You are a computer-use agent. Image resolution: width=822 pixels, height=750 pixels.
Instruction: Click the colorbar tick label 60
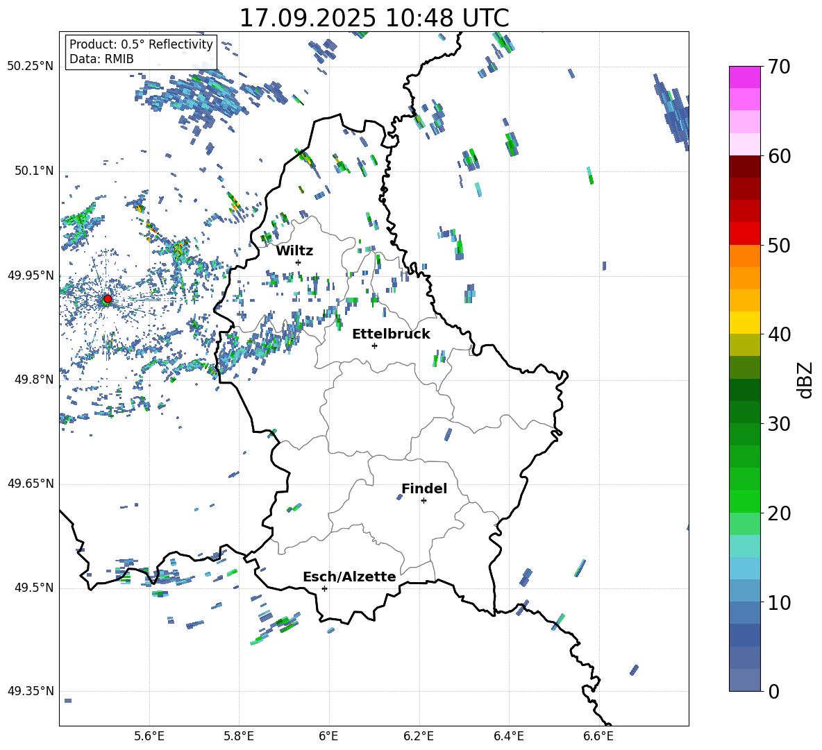coord(778,156)
